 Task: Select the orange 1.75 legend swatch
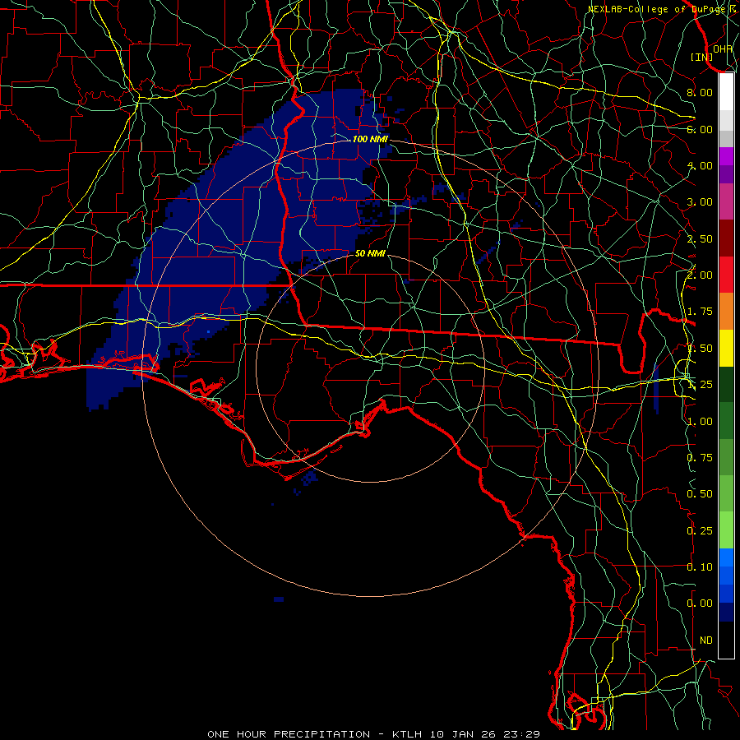726,312
